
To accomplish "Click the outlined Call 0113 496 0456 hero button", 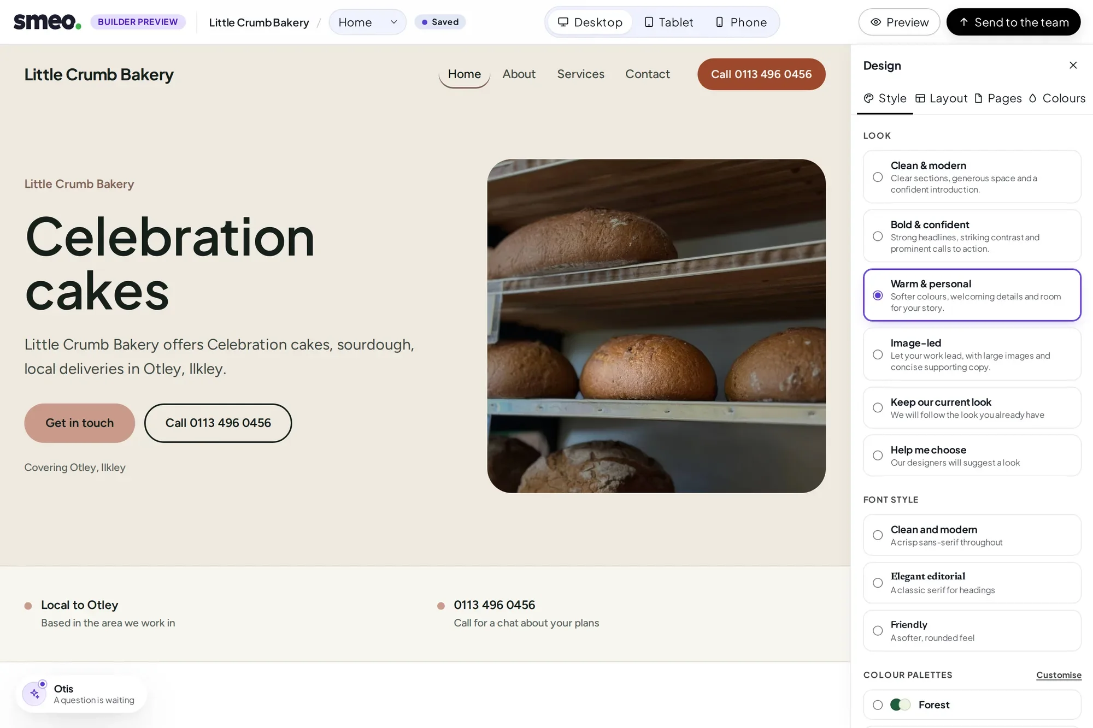I will pyautogui.click(x=218, y=423).
